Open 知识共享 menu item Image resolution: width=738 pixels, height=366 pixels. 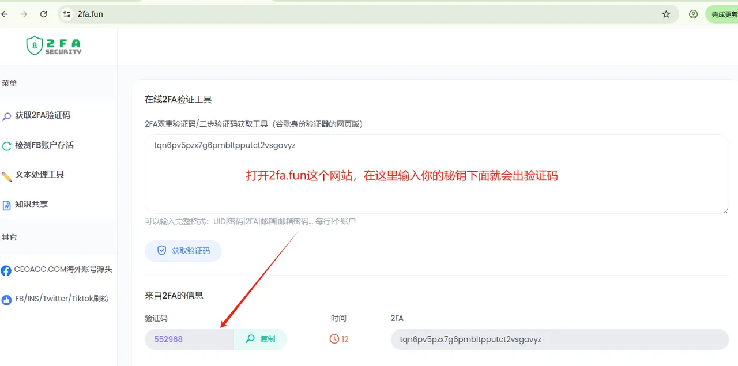pyautogui.click(x=31, y=205)
